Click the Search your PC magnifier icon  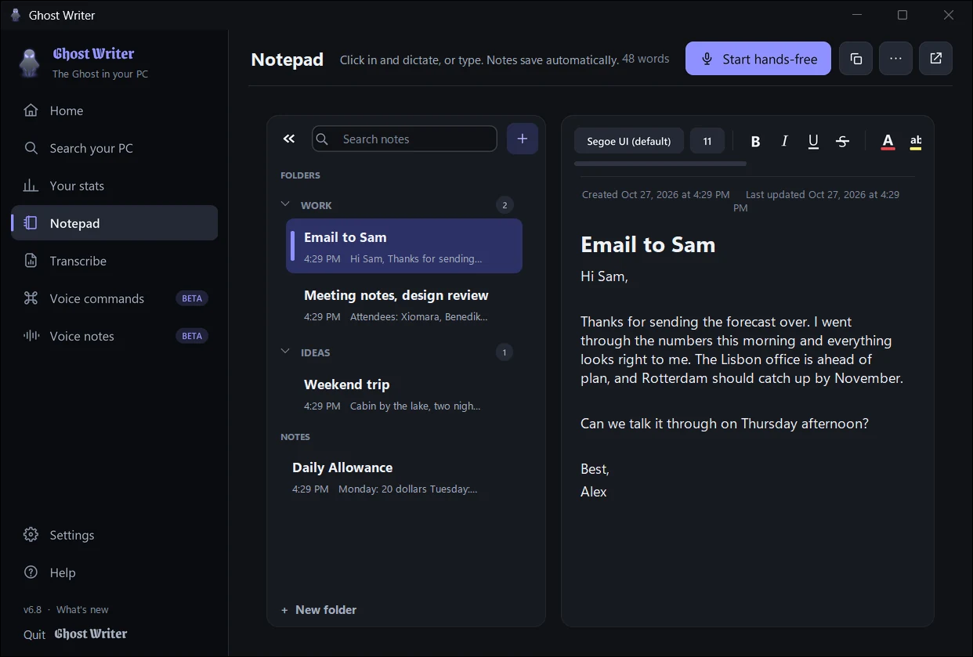point(31,148)
